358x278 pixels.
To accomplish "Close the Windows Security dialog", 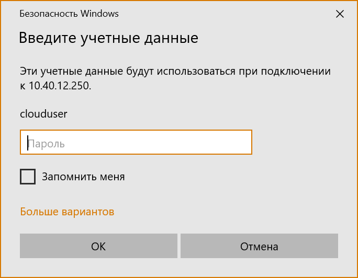I will tap(340, 14).
